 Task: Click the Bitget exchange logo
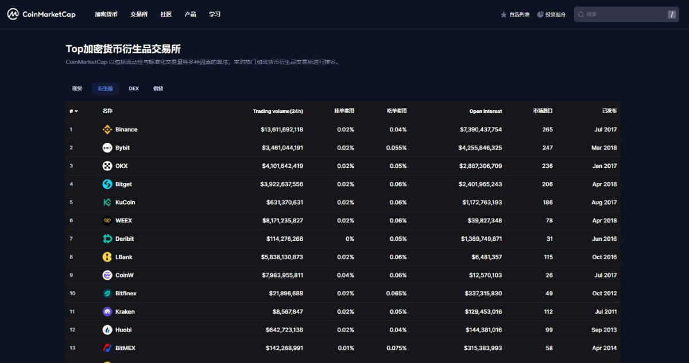[107, 184]
